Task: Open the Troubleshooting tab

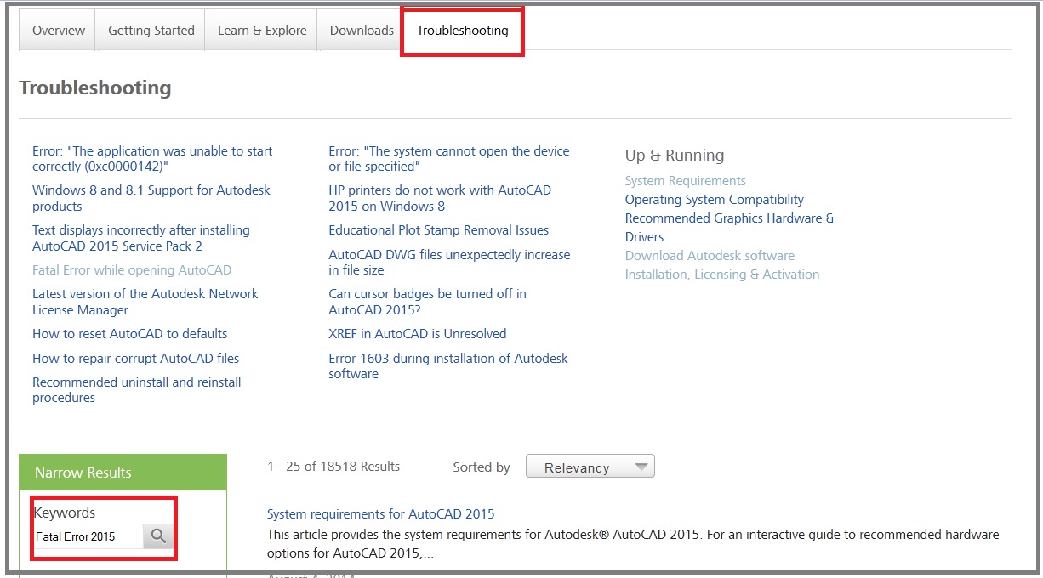Action: (x=462, y=30)
